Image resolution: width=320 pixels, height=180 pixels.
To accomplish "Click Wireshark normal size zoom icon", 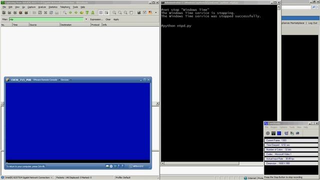I will [125, 12].
